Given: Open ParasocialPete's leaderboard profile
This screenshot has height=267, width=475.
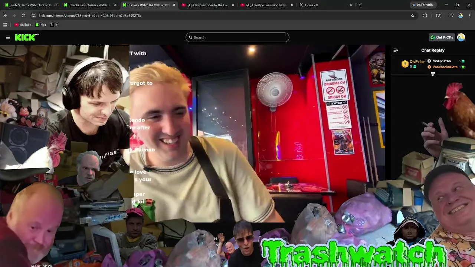Looking at the screenshot, I should 445,67.
